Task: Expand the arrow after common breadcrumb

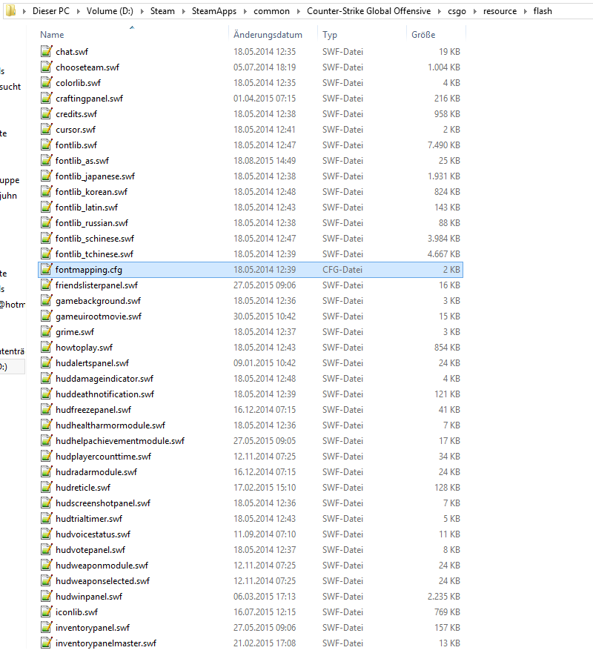Action: point(299,11)
